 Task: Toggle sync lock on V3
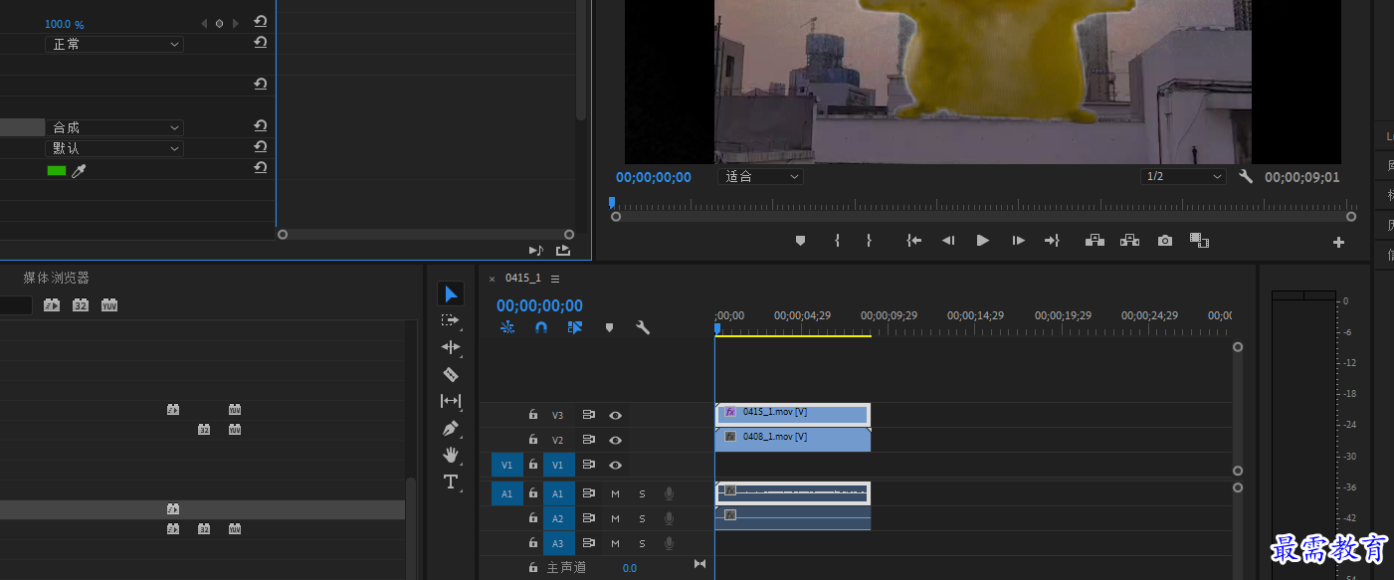click(588, 415)
